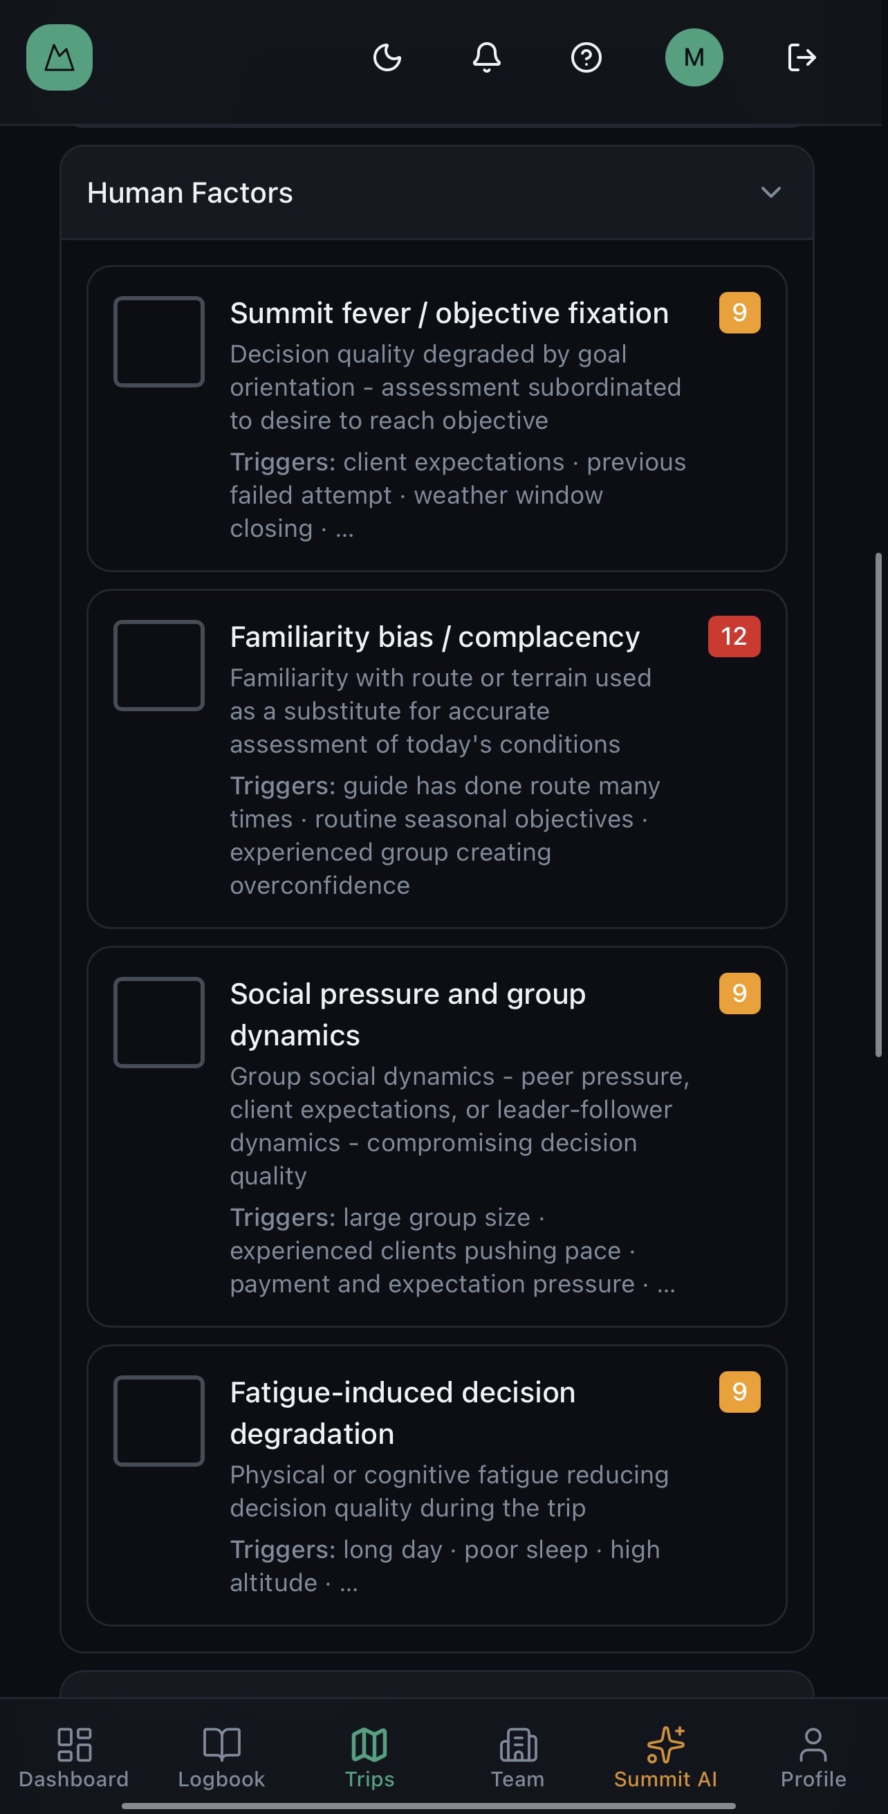
Task: Toggle dark mode moon icon
Action: (x=387, y=57)
